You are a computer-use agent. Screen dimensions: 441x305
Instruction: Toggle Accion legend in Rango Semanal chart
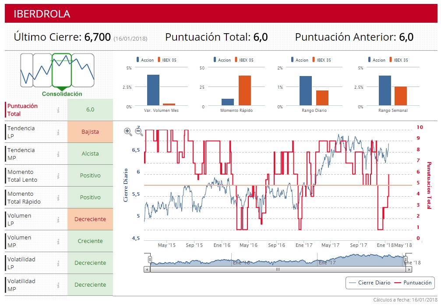[x=377, y=60]
